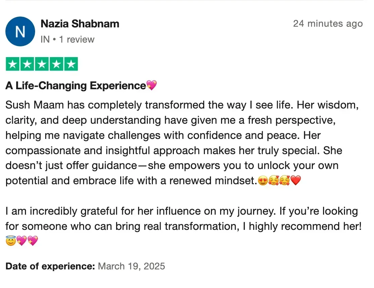Screen dimensions: 374x288
Task: Click the halo smiley emoji
Action: coord(11,241)
